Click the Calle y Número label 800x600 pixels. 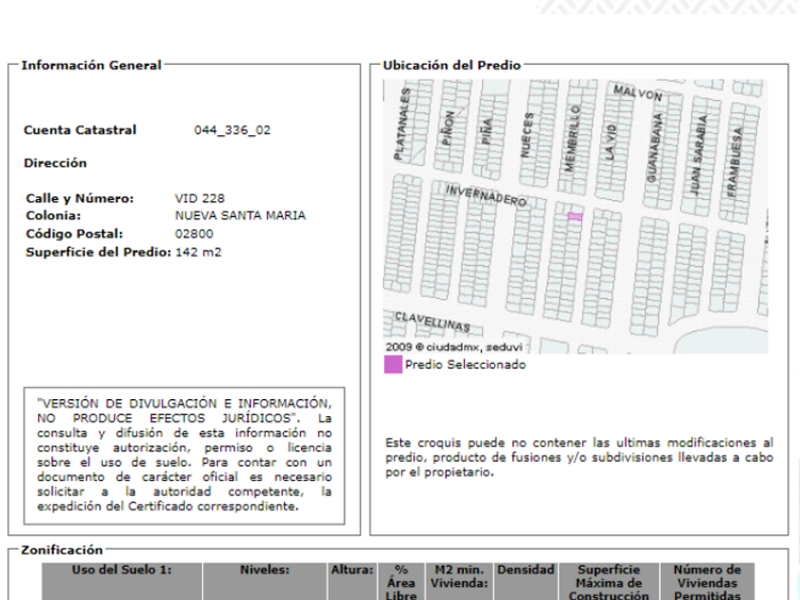pos(80,198)
